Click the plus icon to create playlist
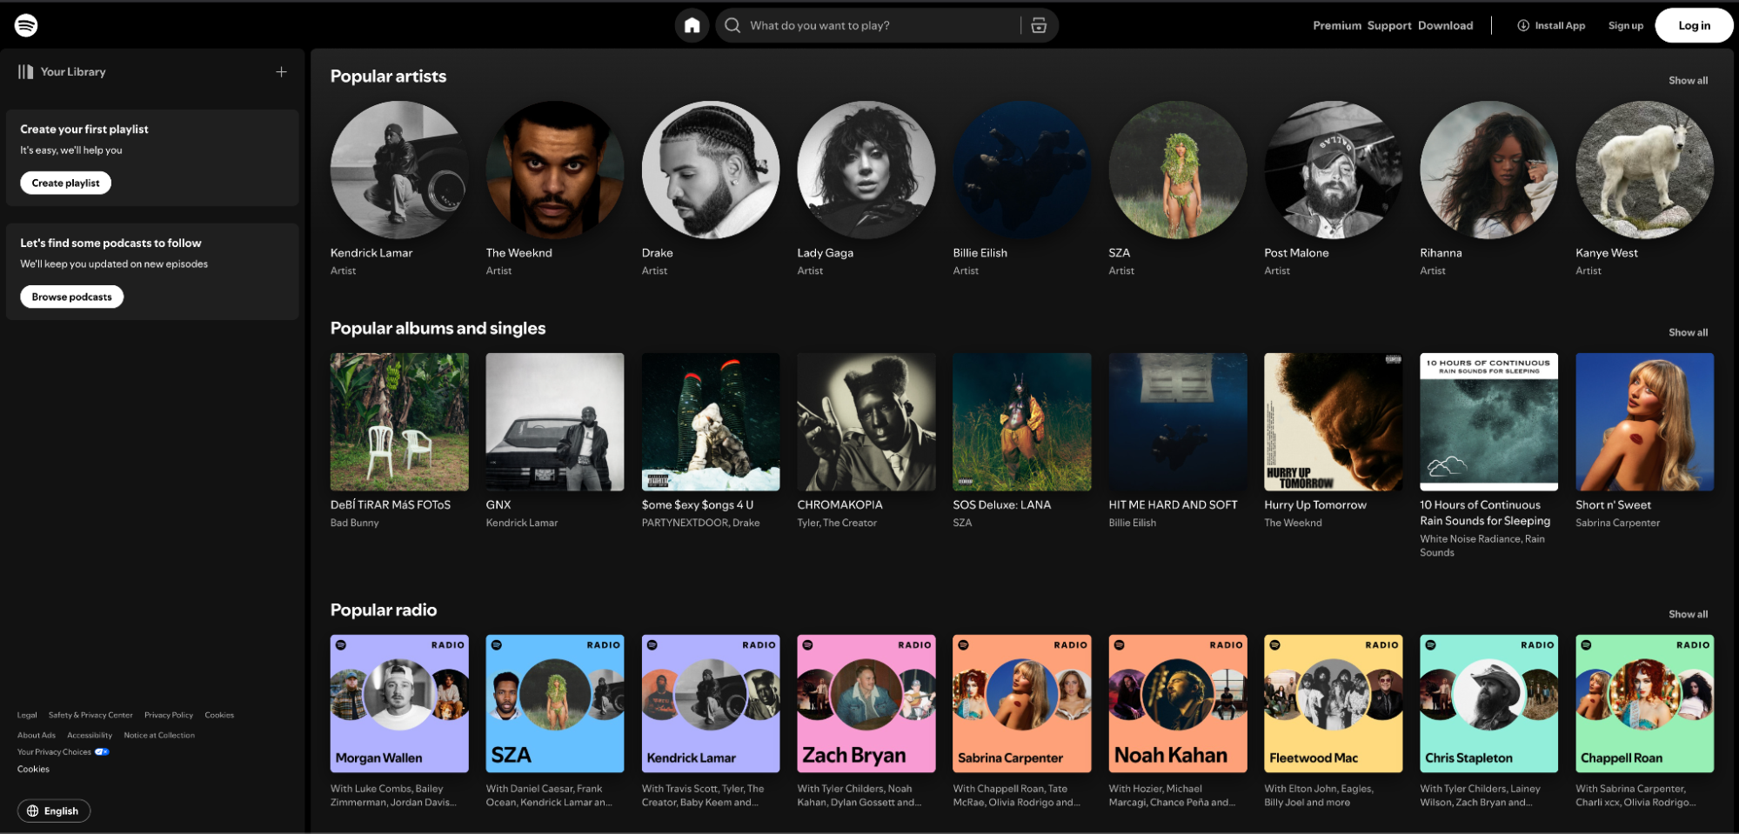Screen dimensions: 1739x834 281,71
